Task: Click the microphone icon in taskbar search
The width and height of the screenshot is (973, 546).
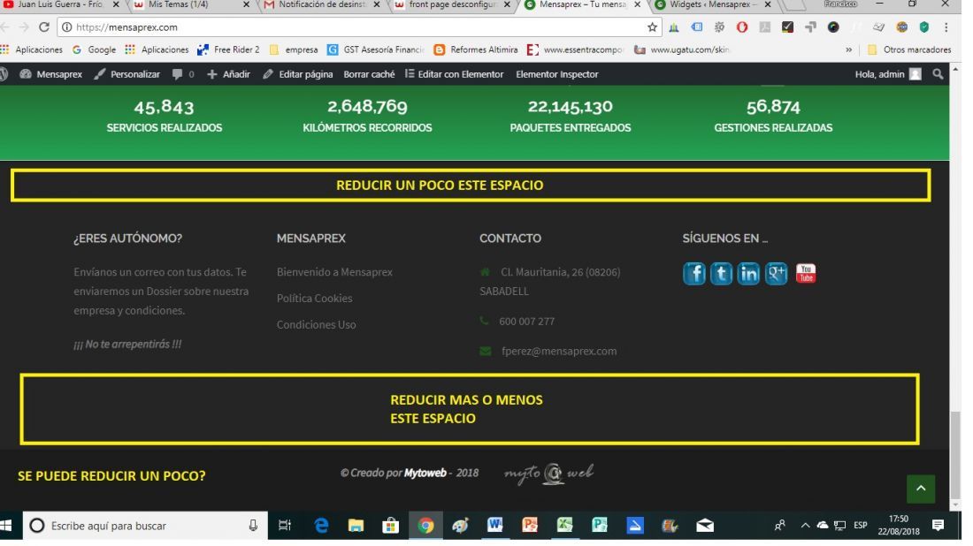Action: (253, 526)
